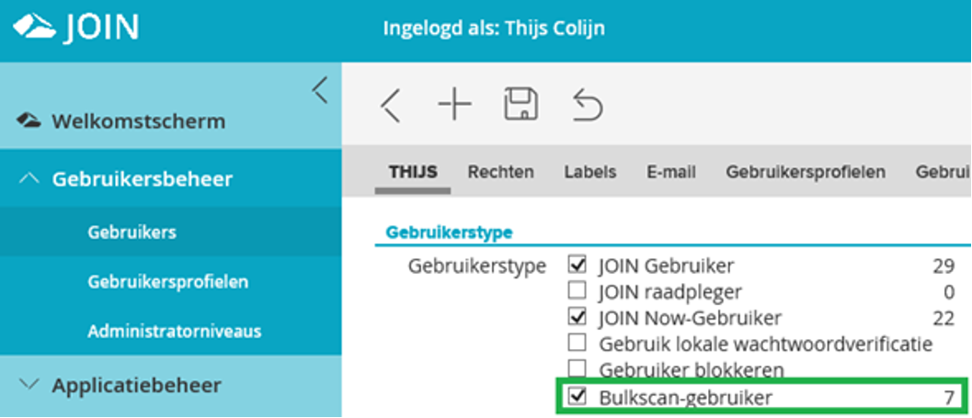Click the undo arrow icon

[x=587, y=105]
